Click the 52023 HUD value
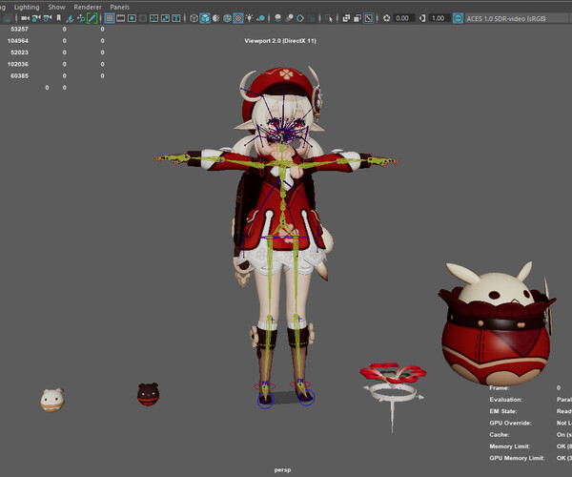Screen dimensions: 572x477 (19, 52)
